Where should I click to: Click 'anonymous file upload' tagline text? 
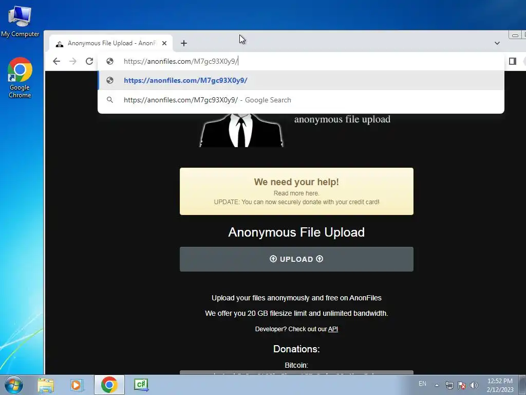[x=342, y=119]
